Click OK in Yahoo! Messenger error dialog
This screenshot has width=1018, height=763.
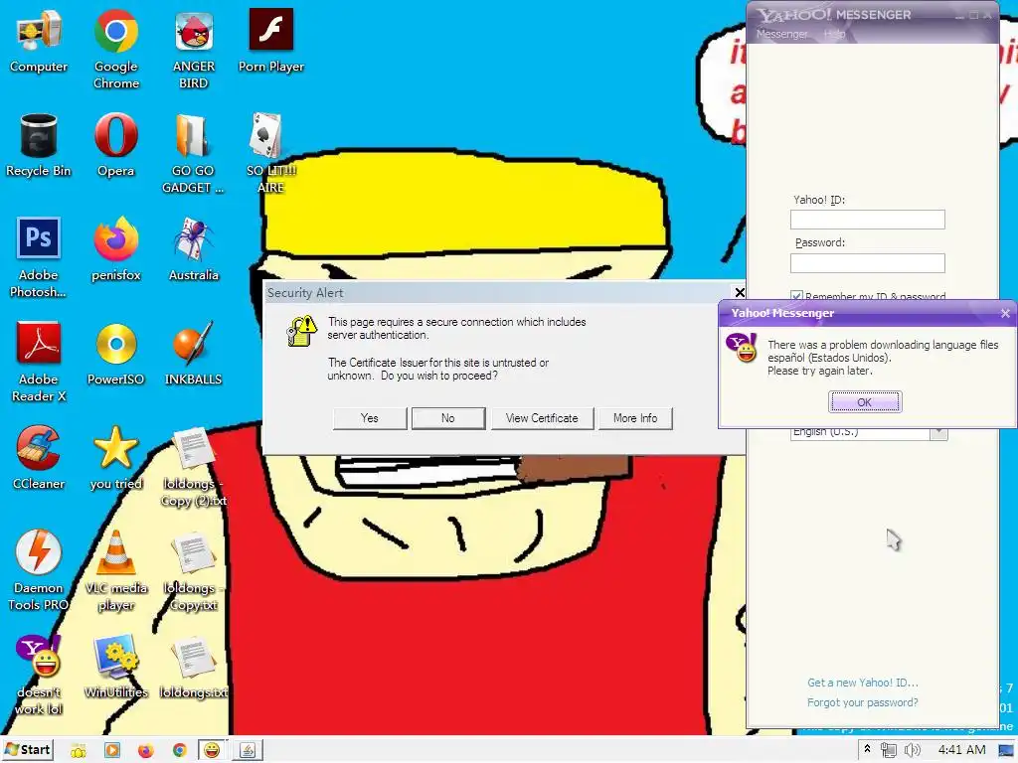coord(865,402)
